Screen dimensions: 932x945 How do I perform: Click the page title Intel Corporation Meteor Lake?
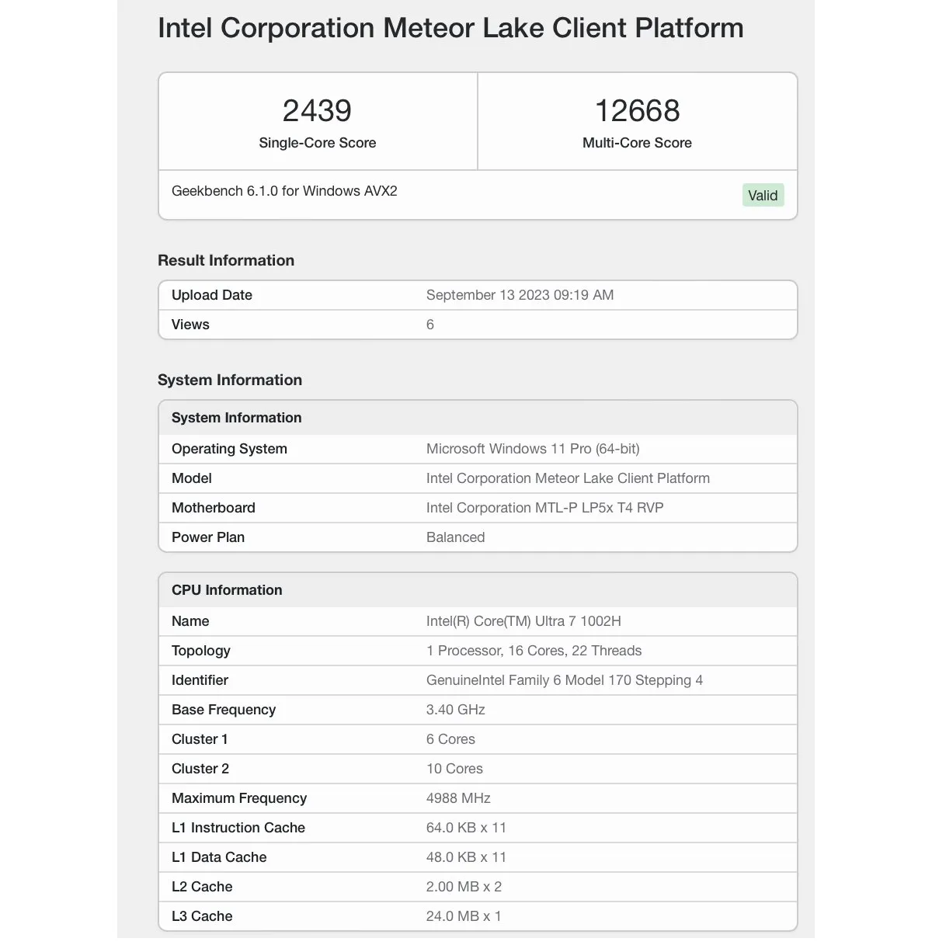point(450,28)
